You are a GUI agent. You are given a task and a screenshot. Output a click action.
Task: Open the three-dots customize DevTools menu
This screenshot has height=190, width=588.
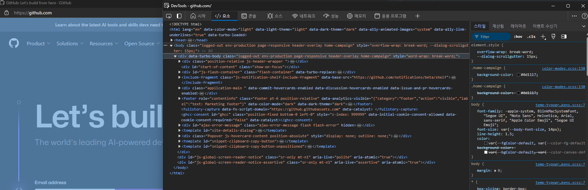(x=574, y=16)
